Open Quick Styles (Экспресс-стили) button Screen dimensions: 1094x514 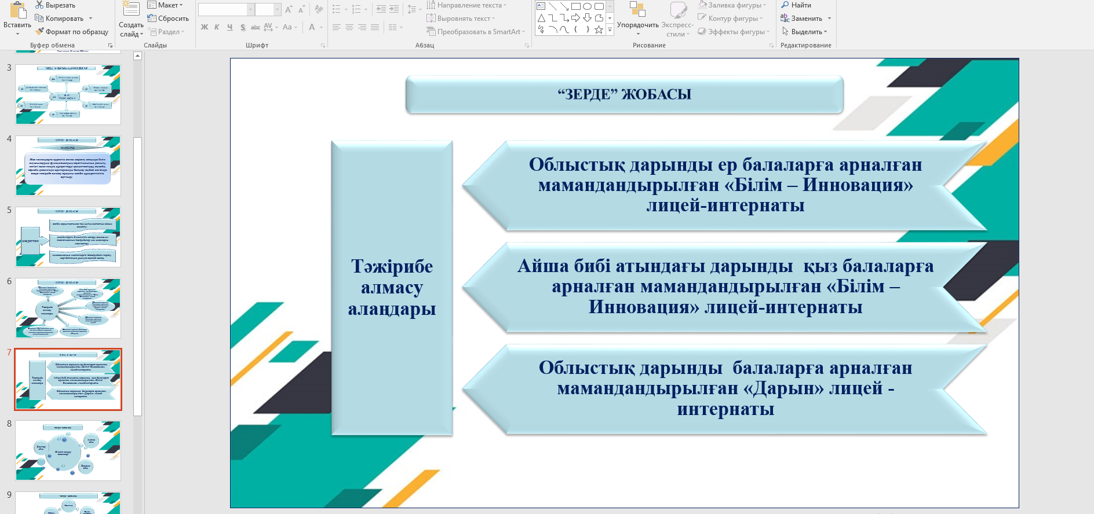(678, 19)
